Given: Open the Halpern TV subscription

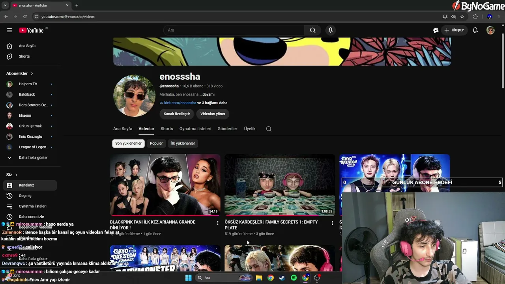Looking at the screenshot, I should 30,84.
